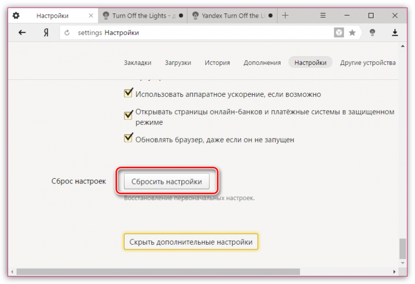Open downloads with the download arrow icon
415x284 pixels.
coord(395,33)
